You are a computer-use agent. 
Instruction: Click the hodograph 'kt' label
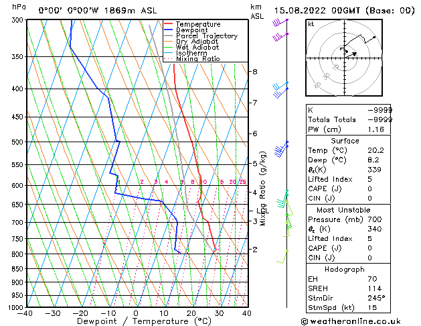[311, 24]
